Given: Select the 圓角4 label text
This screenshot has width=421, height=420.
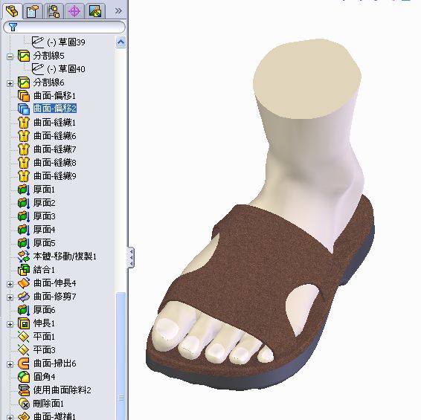Looking at the screenshot, I should (45, 377).
